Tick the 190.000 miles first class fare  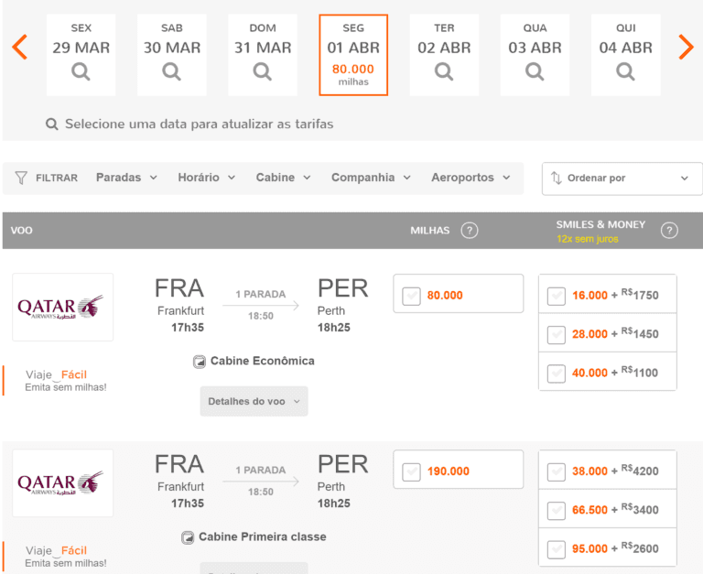pyautogui.click(x=412, y=471)
